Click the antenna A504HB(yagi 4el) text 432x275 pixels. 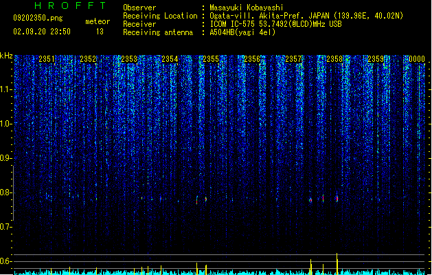242,32
